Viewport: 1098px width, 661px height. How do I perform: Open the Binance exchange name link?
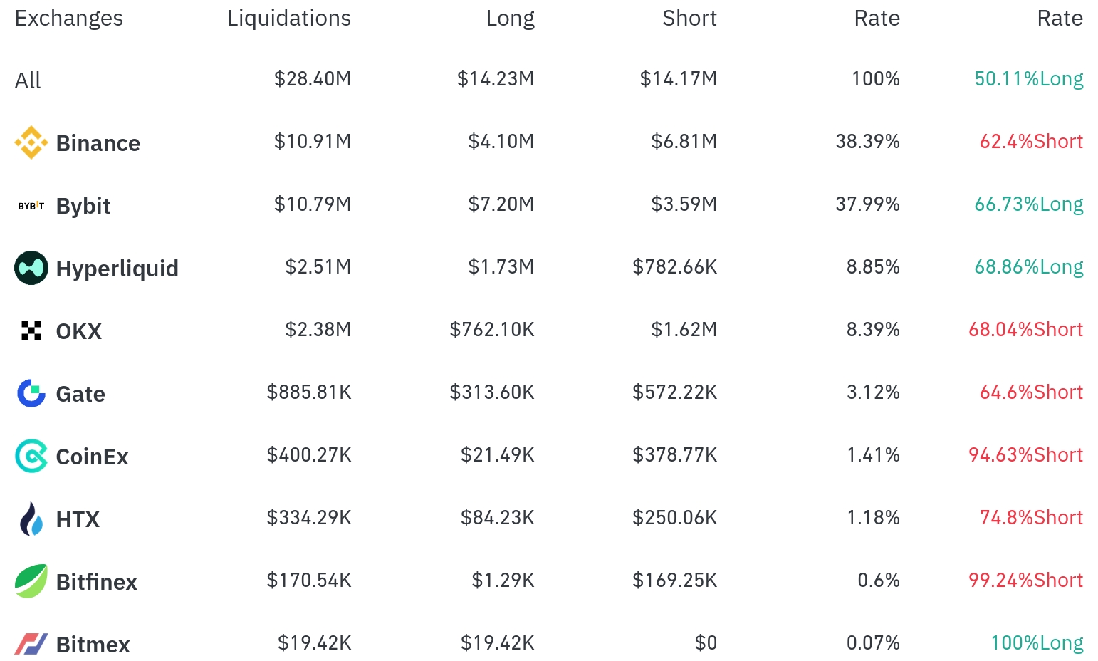pos(98,144)
